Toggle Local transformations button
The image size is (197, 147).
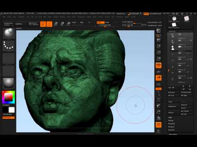pyautogui.click(x=158, y=78)
